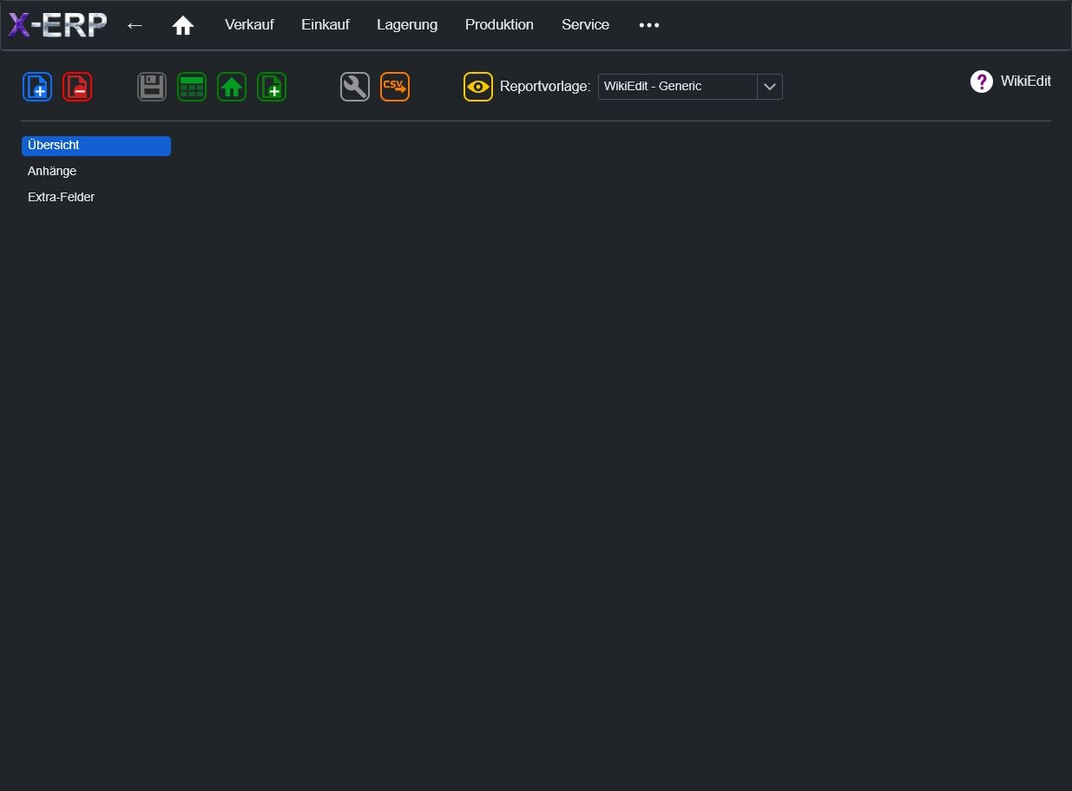
Task: Click the WikiEdit - Generic template field
Action: (678, 87)
